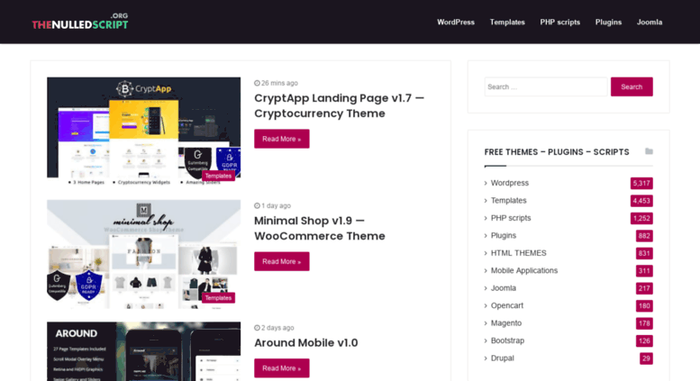Click Free Themes – Plugins – Scripts heading
700x381 pixels.
(x=557, y=152)
